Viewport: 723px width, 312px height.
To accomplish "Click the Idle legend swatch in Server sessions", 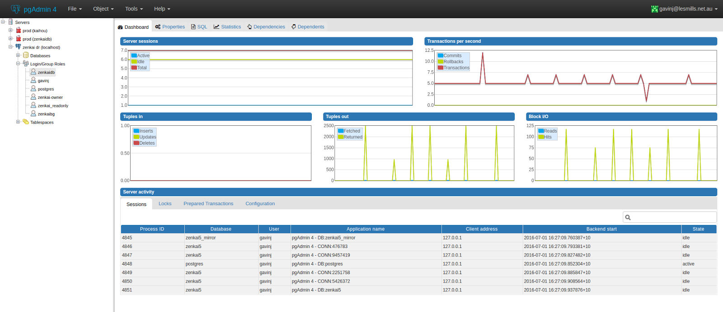I will [134, 62].
